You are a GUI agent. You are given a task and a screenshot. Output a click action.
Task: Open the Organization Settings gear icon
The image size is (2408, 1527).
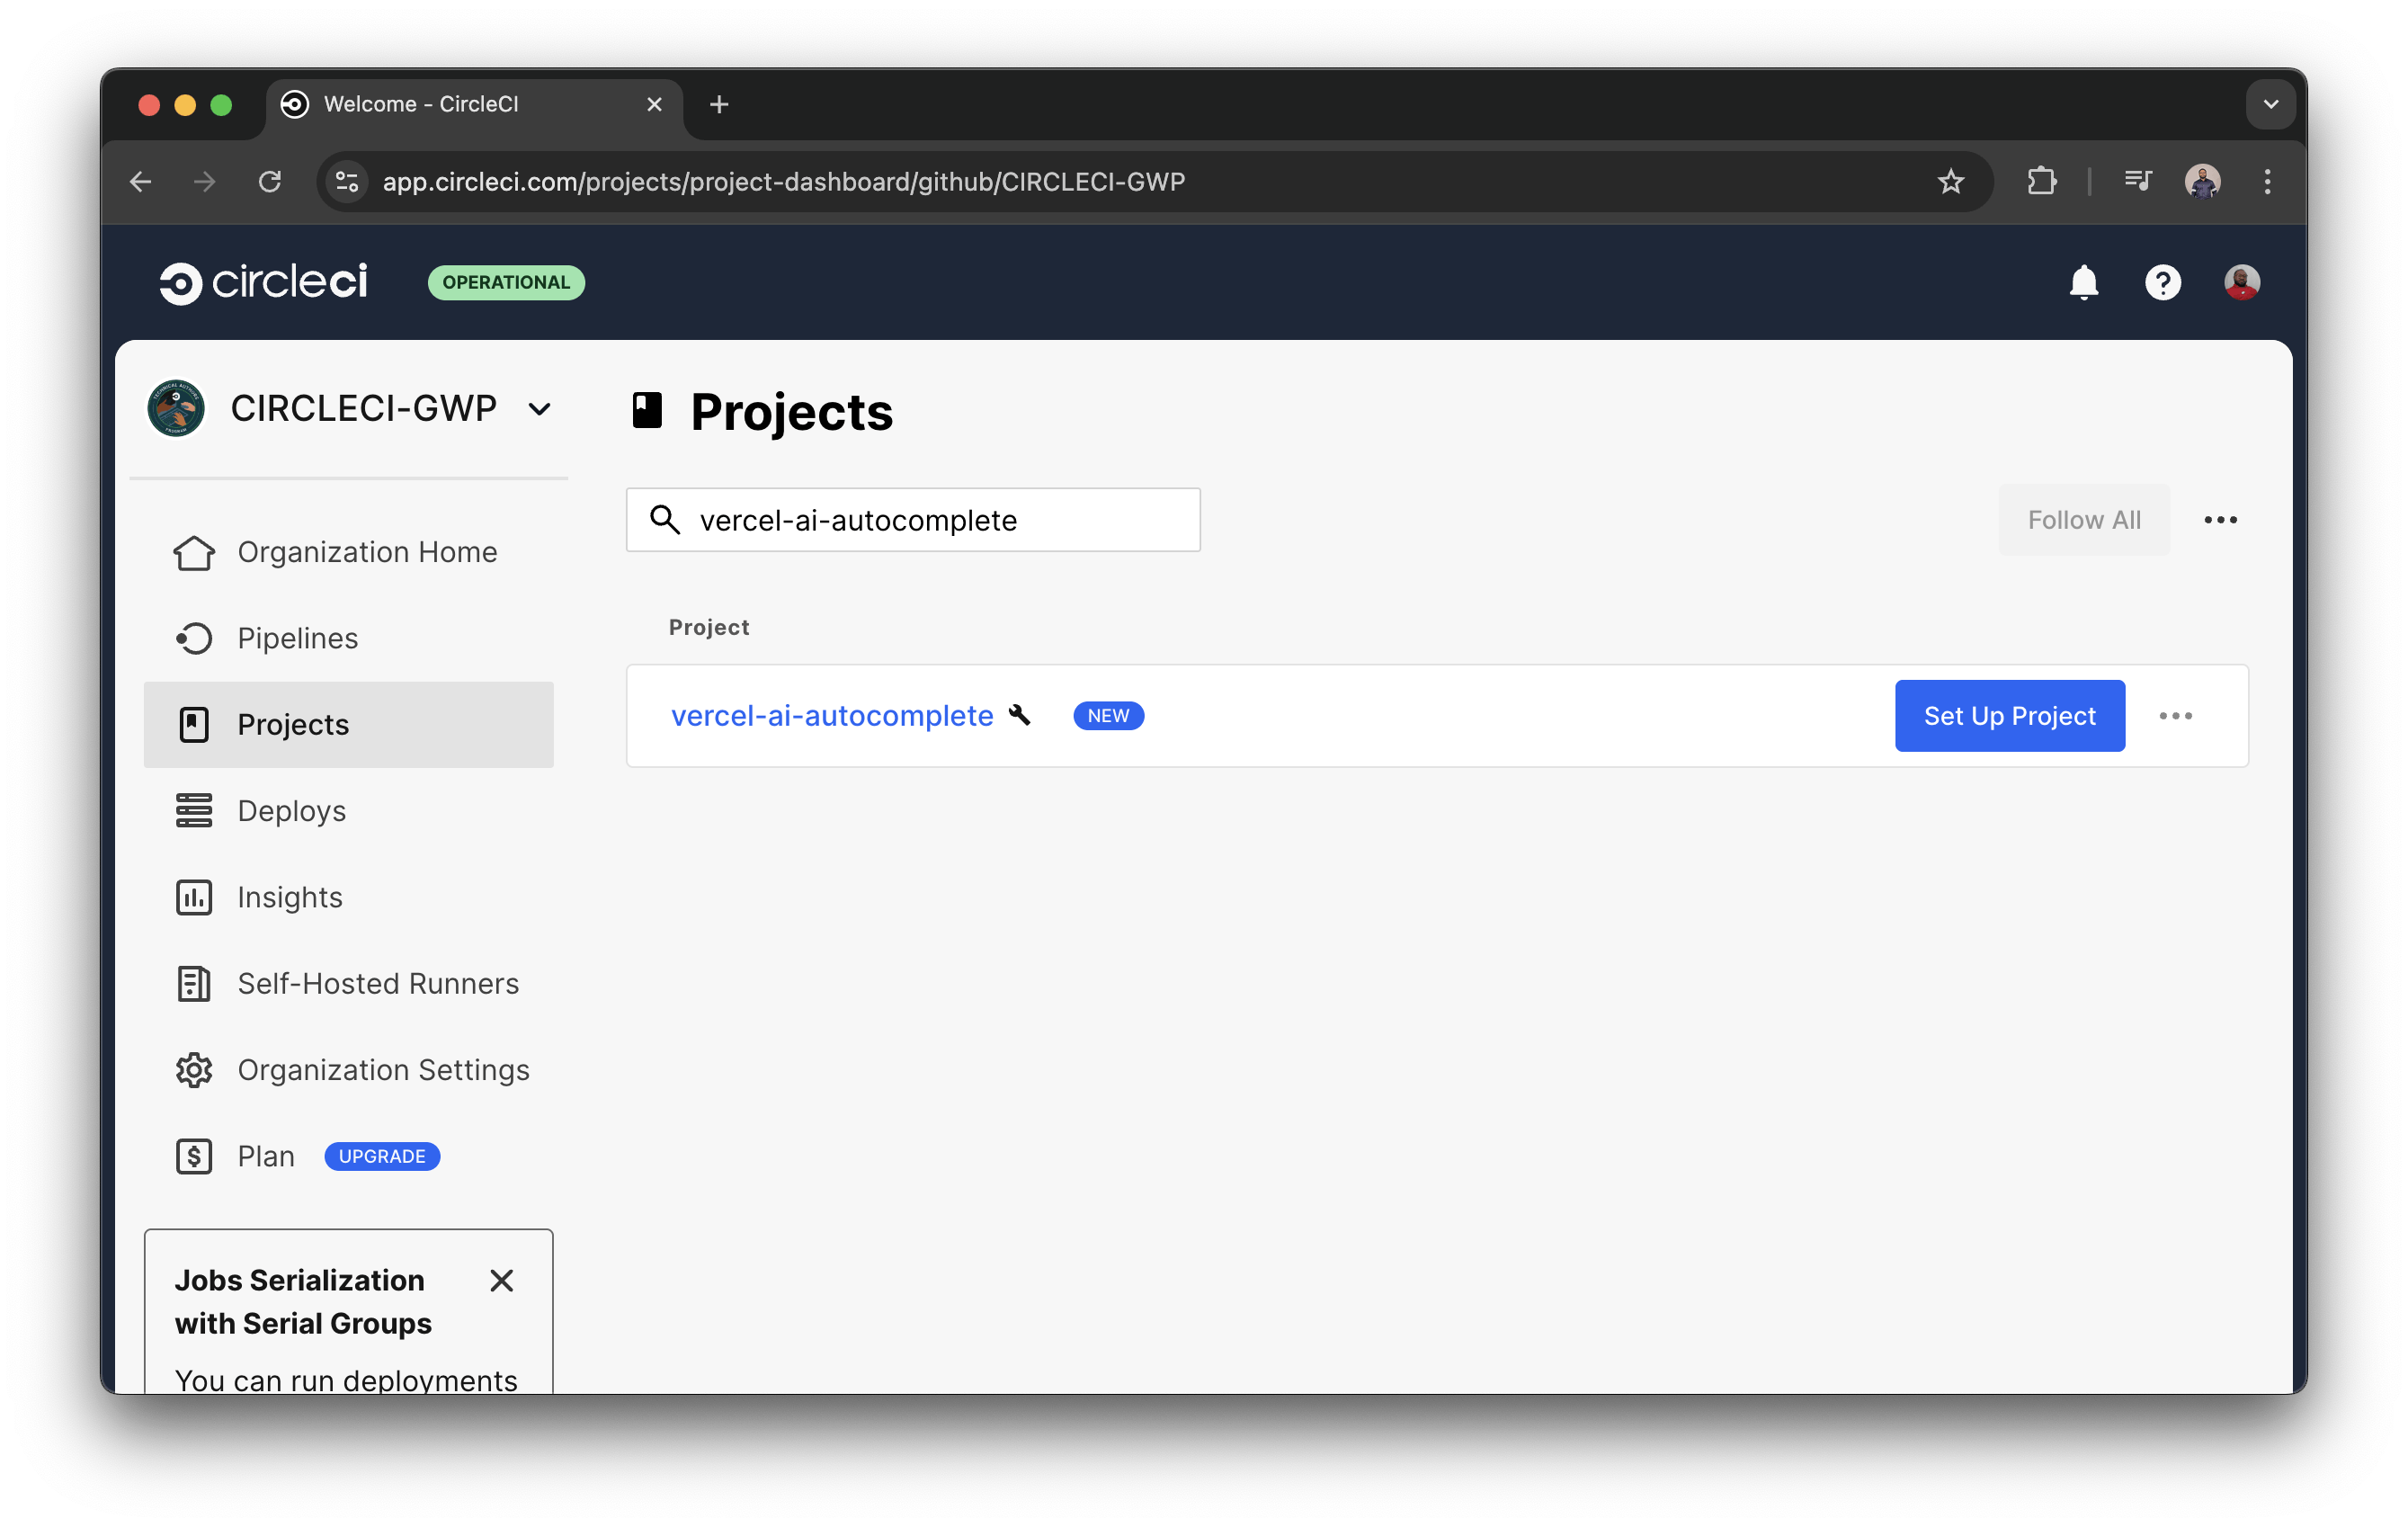coord(195,1069)
